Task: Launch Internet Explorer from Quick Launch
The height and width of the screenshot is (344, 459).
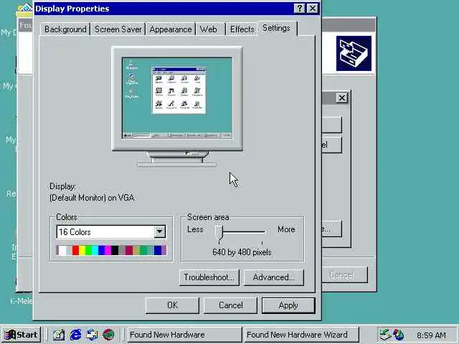Action: tap(75, 335)
